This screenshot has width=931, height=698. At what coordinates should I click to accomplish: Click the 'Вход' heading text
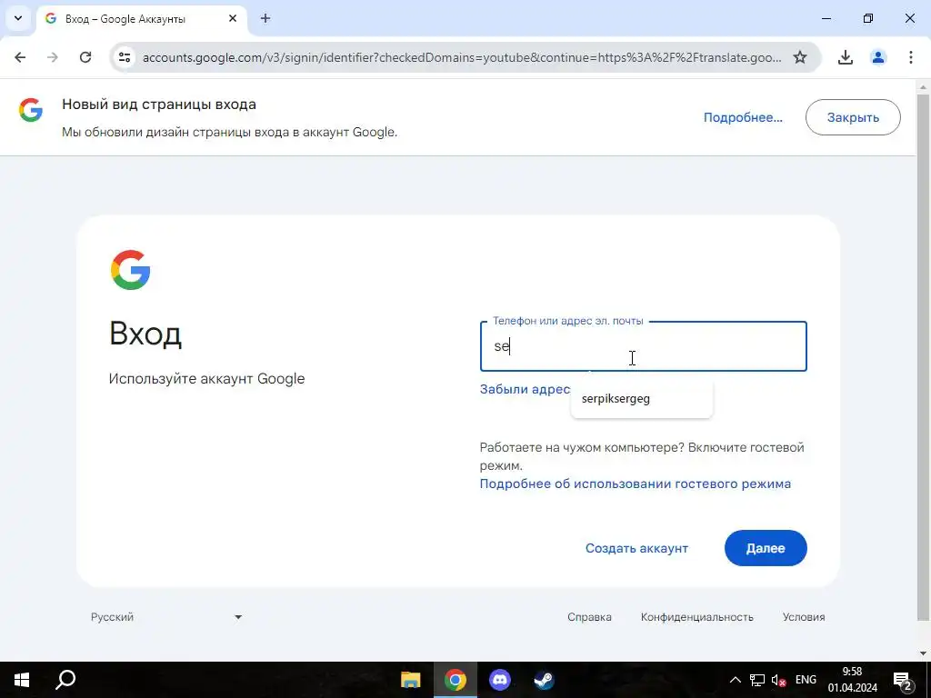[145, 333]
